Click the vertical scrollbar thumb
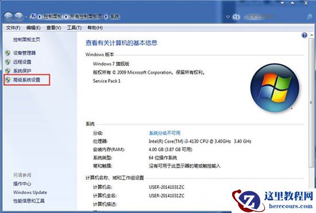Screen dimensions: 316x213 (x=311, y=103)
